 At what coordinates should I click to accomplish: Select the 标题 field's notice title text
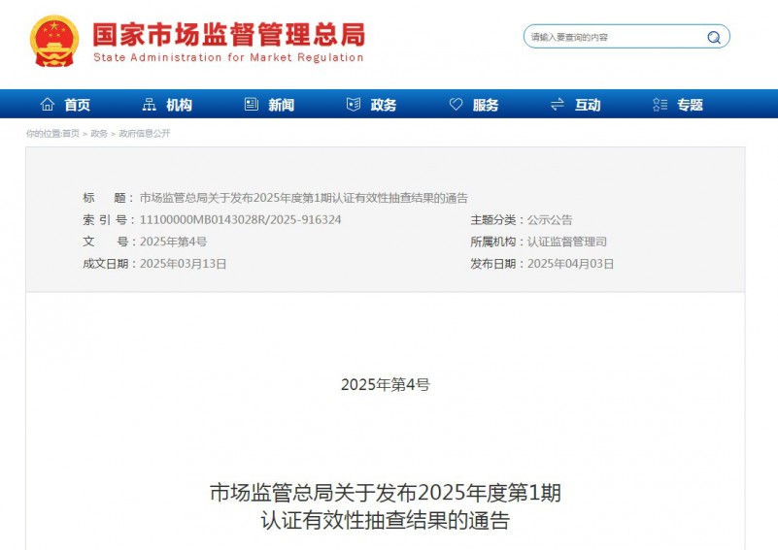pos(304,198)
